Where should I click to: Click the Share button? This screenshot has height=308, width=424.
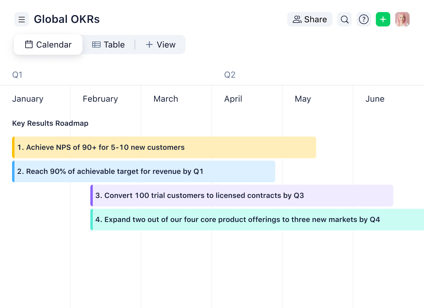[x=310, y=19]
